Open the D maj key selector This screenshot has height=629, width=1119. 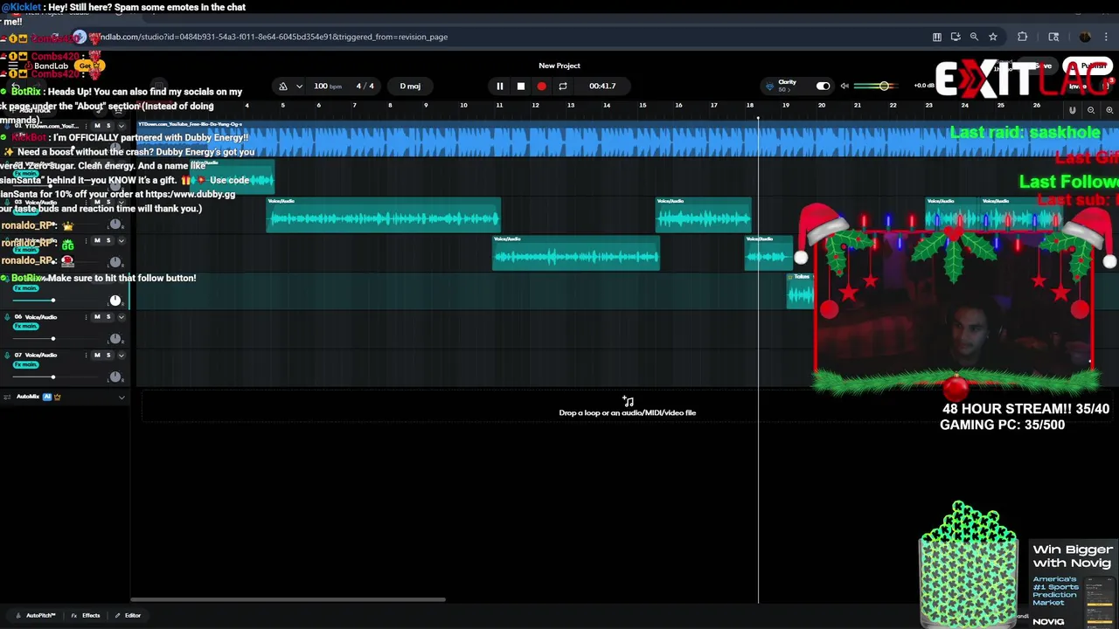[410, 86]
